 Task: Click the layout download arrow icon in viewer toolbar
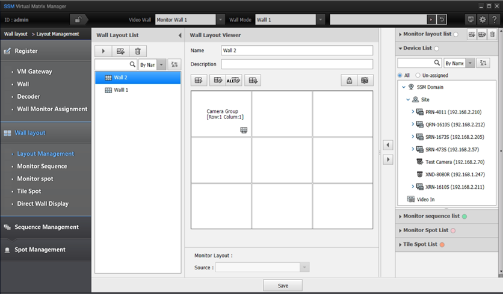click(253, 80)
